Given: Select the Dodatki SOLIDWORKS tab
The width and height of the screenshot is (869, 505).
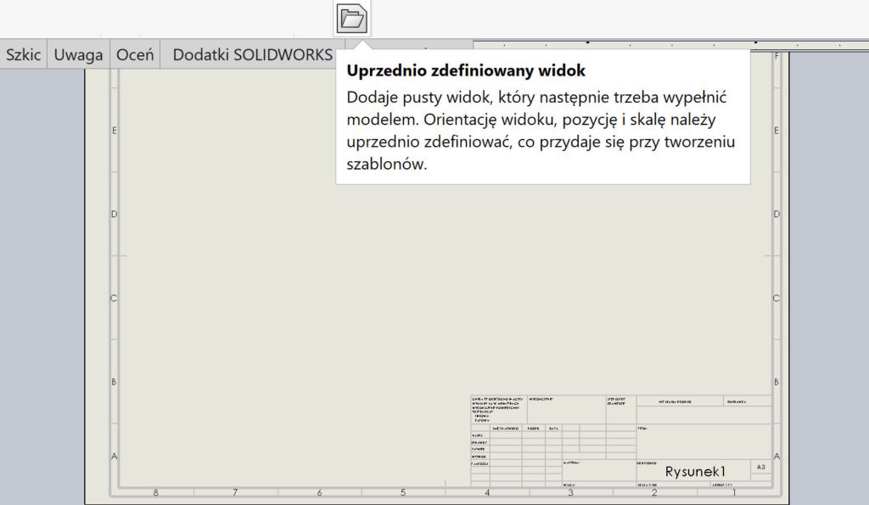Looking at the screenshot, I should (252, 53).
